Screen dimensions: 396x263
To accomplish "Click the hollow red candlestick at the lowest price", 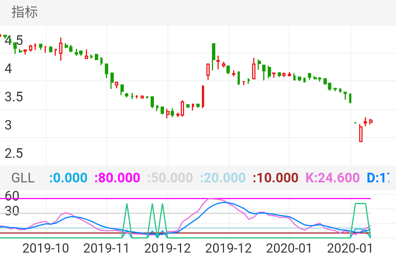I will [361, 134].
